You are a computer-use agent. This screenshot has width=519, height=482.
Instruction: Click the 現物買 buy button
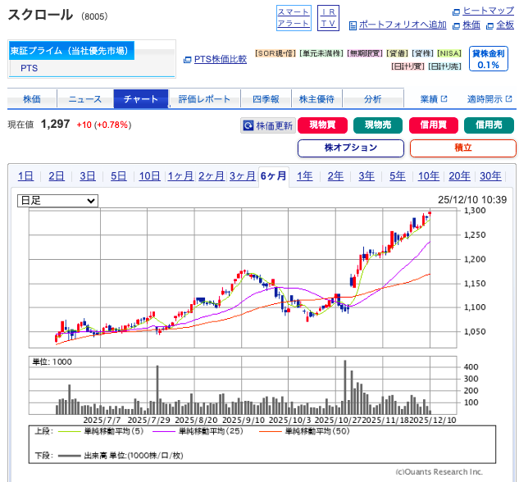click(x=322, y=125)
